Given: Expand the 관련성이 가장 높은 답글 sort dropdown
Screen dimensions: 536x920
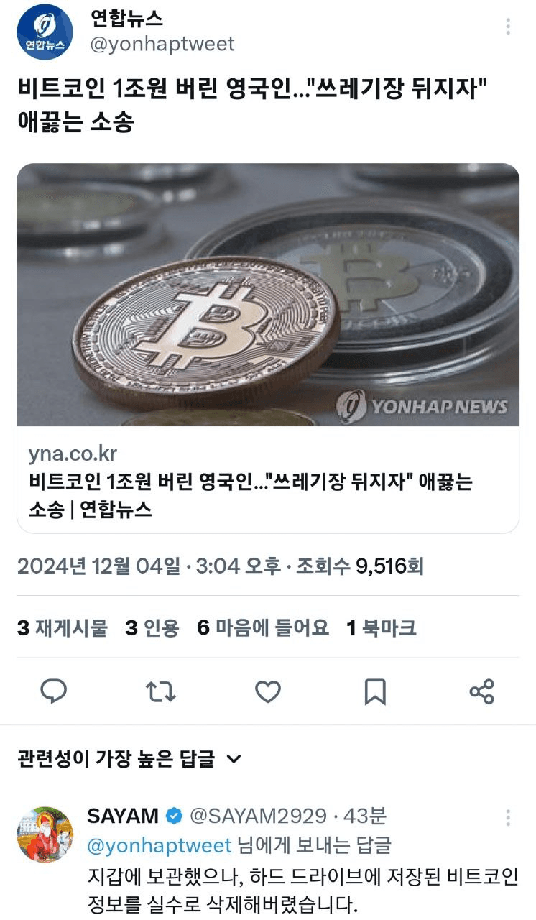Looking at the screenshot, I should pyautogui.click(x=130, y=758).
